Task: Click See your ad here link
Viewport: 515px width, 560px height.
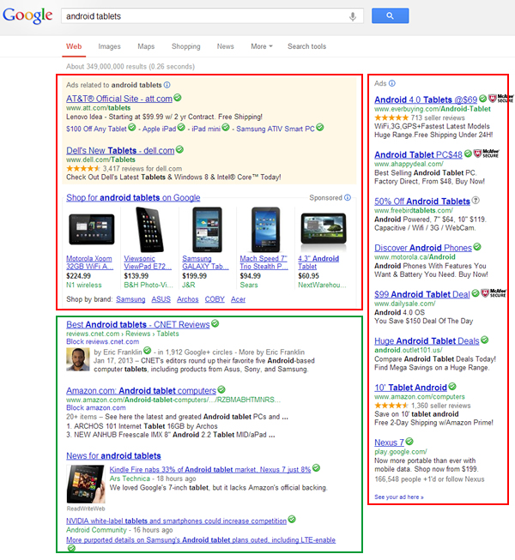Action: [x=399, y=497]
